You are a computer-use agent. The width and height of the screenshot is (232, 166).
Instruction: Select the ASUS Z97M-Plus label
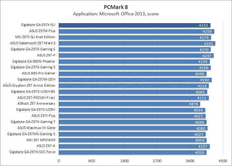coord(42,31)
